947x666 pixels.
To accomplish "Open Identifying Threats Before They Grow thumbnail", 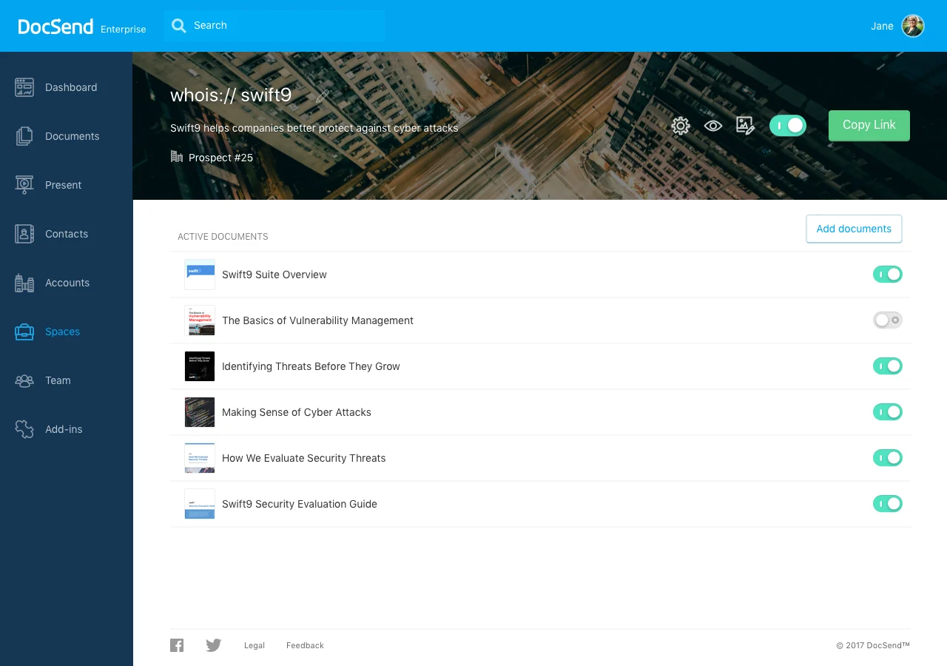I will [200, 366].
